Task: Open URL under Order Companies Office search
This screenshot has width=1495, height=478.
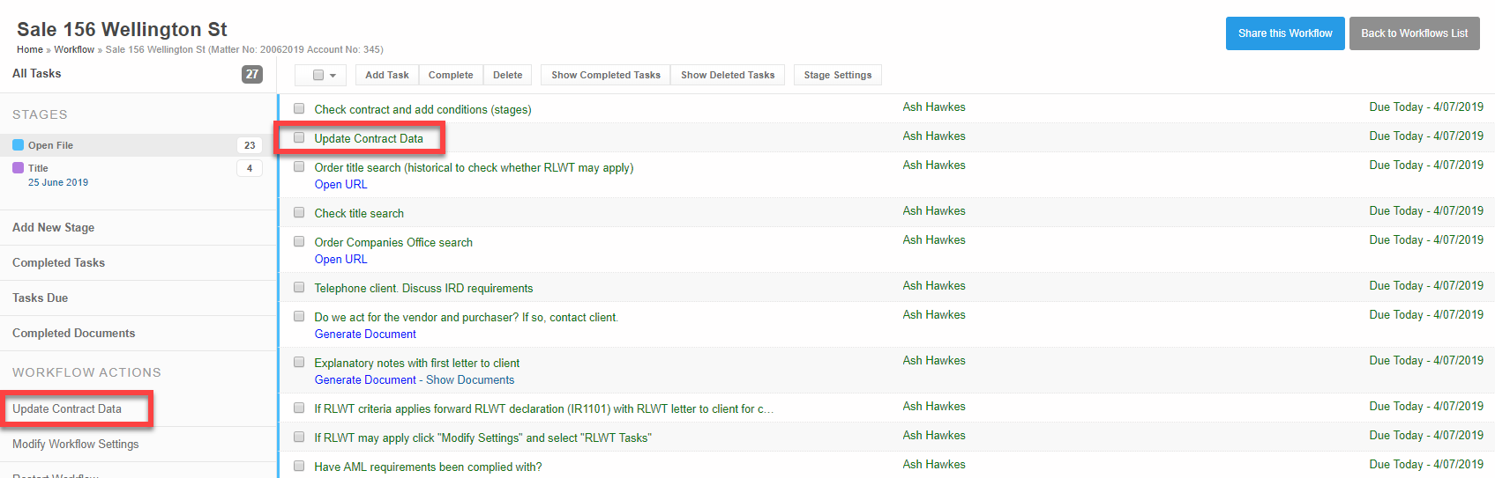Action: (340, 260)
